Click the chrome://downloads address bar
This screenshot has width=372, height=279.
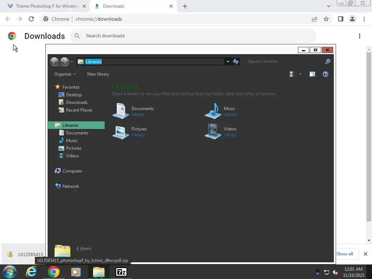175,19
